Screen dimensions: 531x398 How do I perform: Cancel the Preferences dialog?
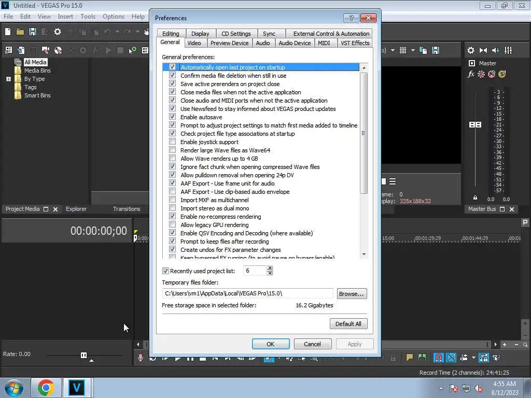[312, 344]
